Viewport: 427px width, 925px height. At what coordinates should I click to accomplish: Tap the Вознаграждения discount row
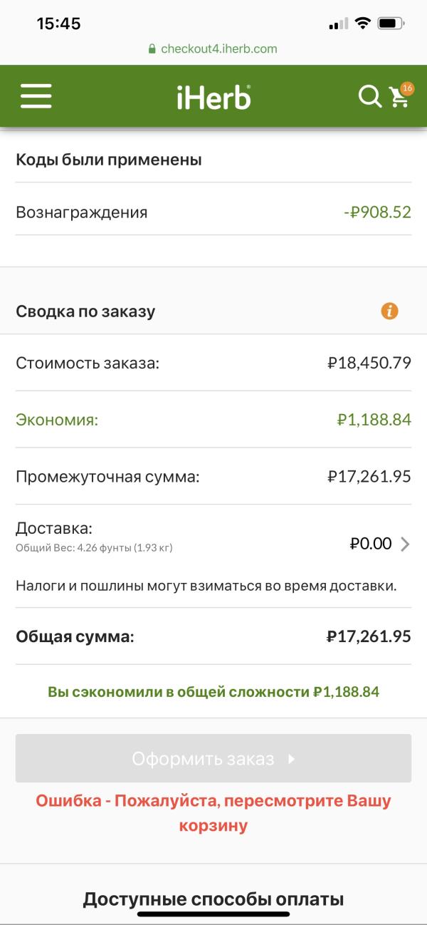coord(213,212)
